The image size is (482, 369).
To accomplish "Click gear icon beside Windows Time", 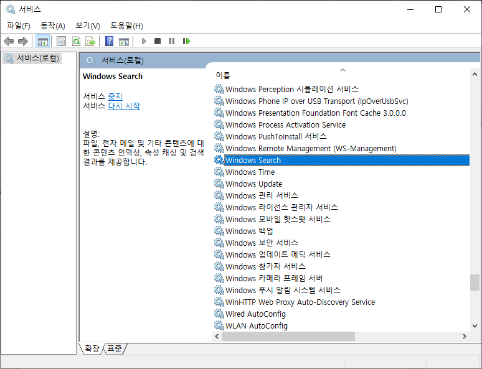I will click(219, 172).
